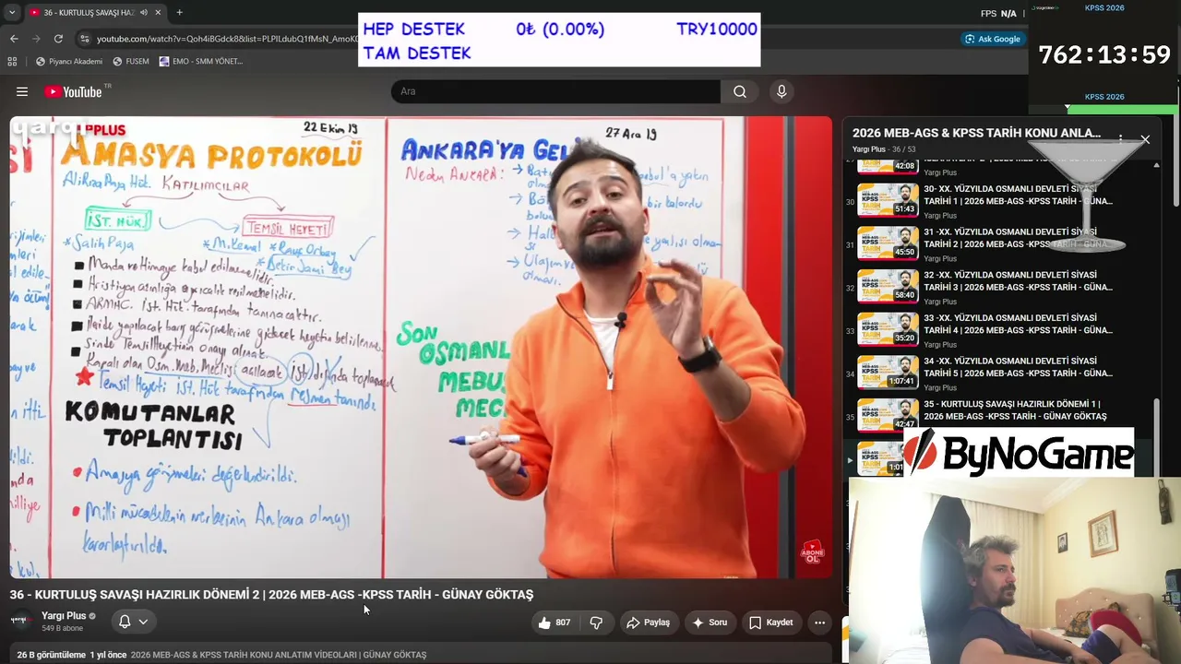
Task: Go back with the browser back arrow
Action: coord(14,39)
